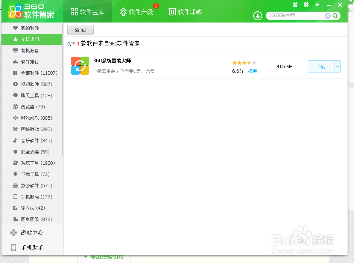Open 游戏娱乐 (805) category

[x=32, y=118]
